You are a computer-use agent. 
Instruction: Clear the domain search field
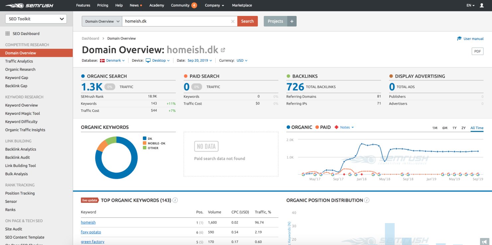tap(233, 21)
